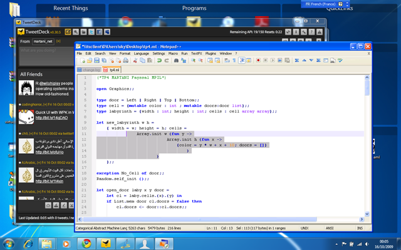Start macro recording with the red dot
Image resolution: width=401 pixels, height=250 pixels.
click(x=258, y=61)
